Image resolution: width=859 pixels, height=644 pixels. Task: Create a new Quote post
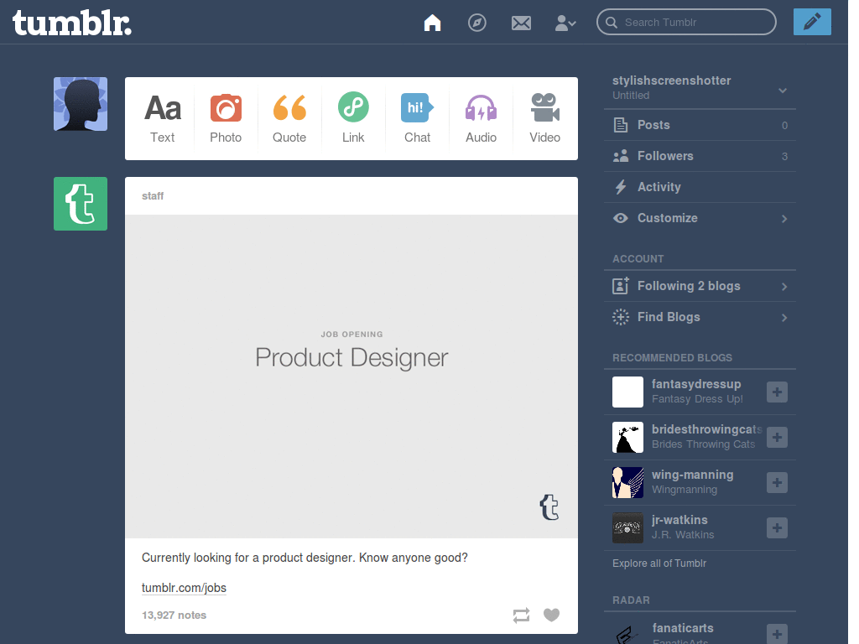click(x=289, y=118)
